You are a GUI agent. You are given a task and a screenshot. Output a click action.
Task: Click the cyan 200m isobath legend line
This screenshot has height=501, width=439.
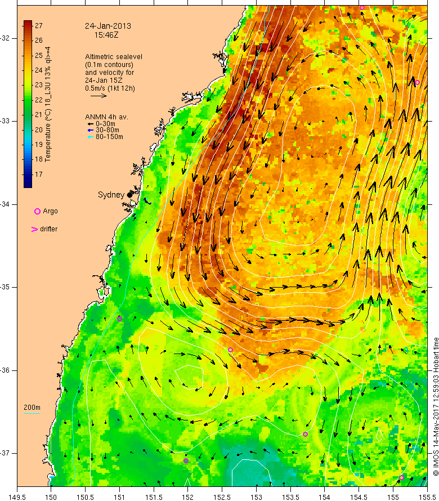coord(32,413)
